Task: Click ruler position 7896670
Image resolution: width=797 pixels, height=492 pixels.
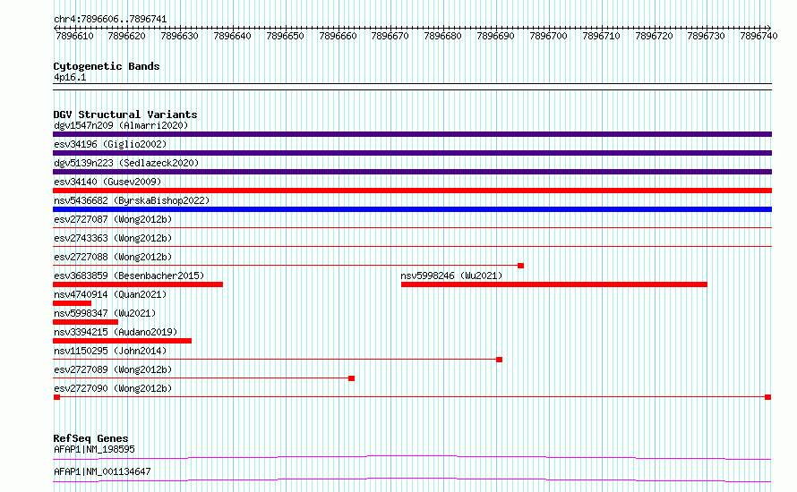Action: click(390, 36)
